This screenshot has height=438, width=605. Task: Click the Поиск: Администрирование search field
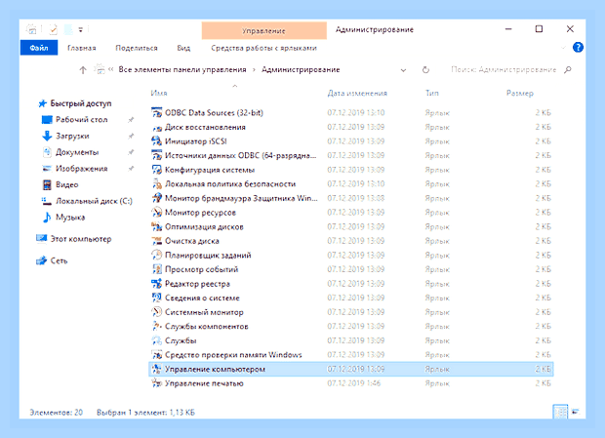504,69
